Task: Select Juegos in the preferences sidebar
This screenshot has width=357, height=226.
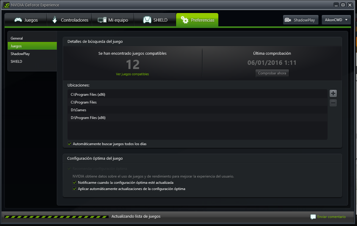Action: coord(32,46)
